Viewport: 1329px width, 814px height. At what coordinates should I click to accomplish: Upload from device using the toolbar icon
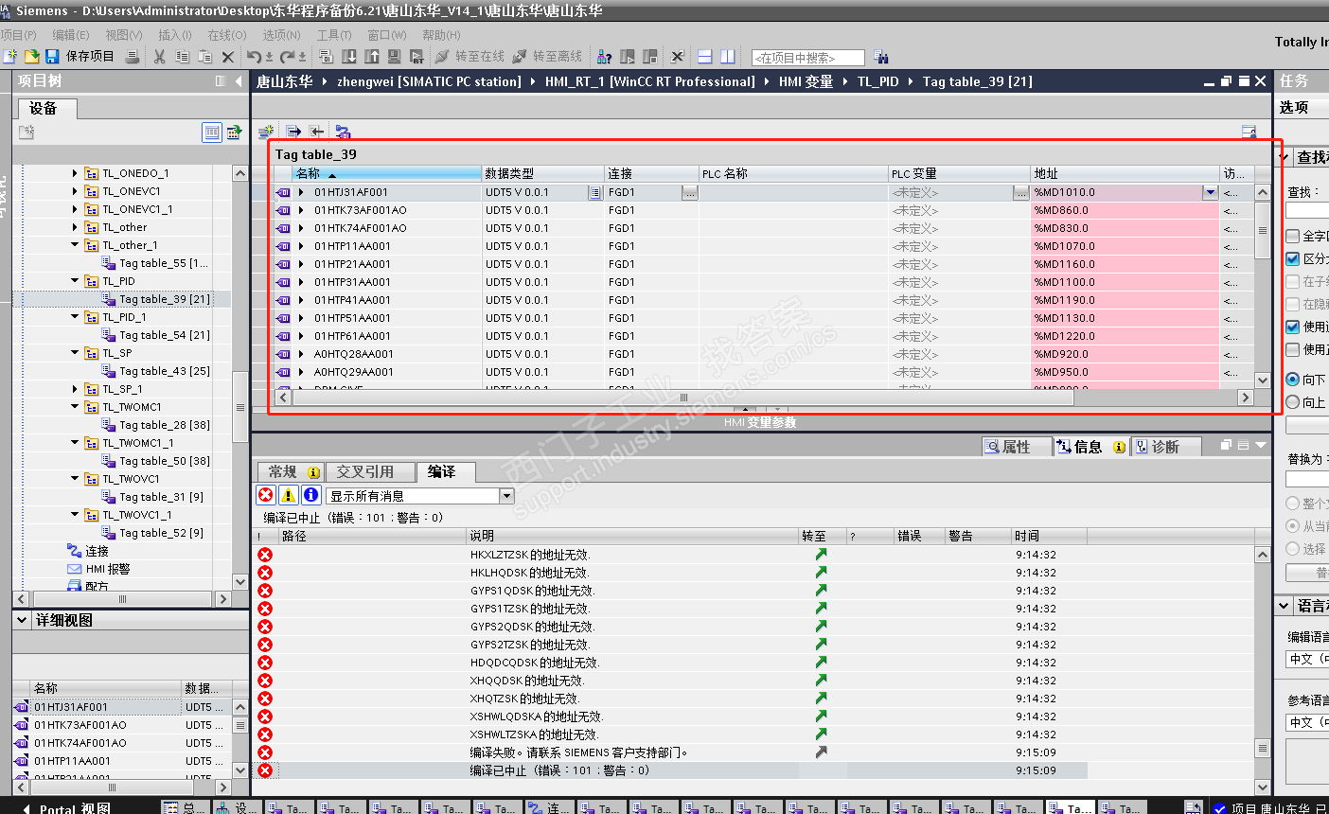click(372, 57)
